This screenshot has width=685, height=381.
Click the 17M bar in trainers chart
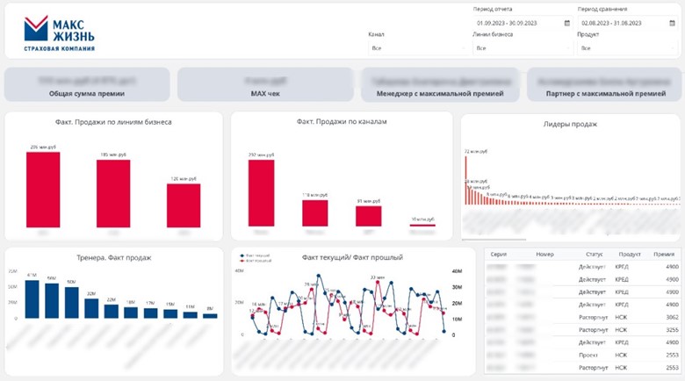click(151, 313)
